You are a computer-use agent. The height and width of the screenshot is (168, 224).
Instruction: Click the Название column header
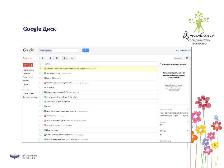(47, 64)
